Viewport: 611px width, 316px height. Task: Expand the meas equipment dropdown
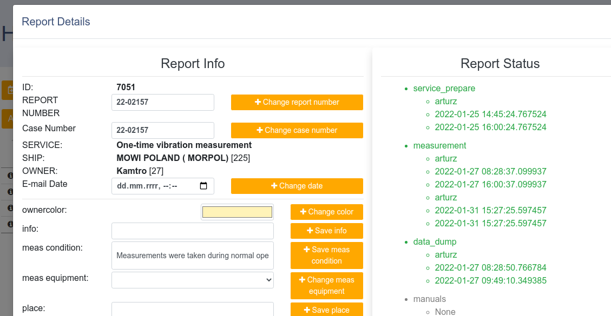[192, 280]
